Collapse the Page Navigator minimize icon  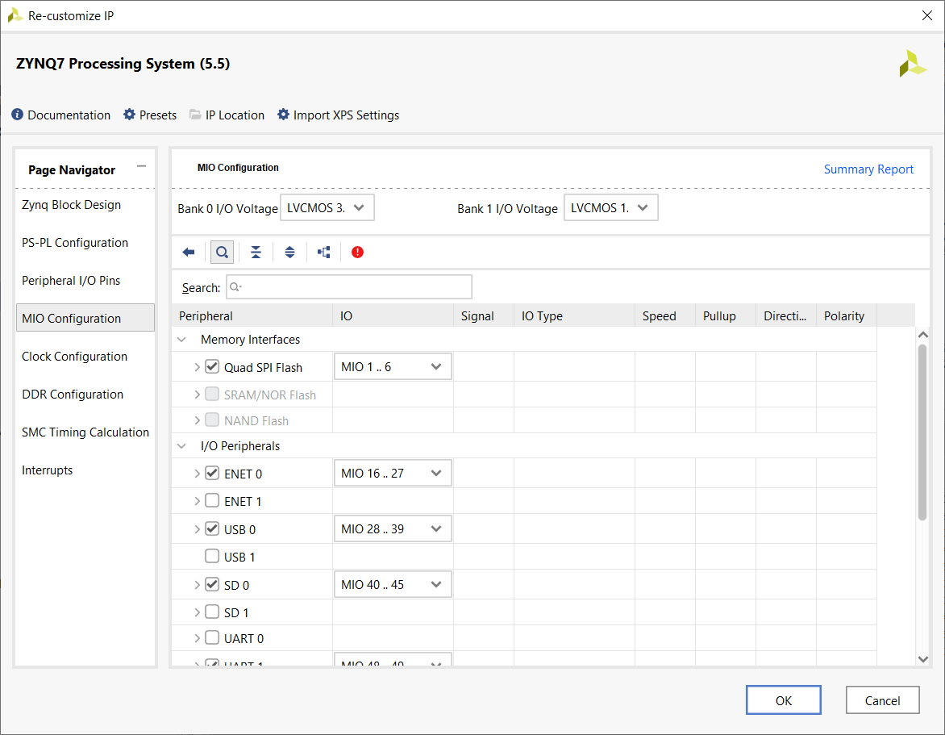[x=142, y=166]
